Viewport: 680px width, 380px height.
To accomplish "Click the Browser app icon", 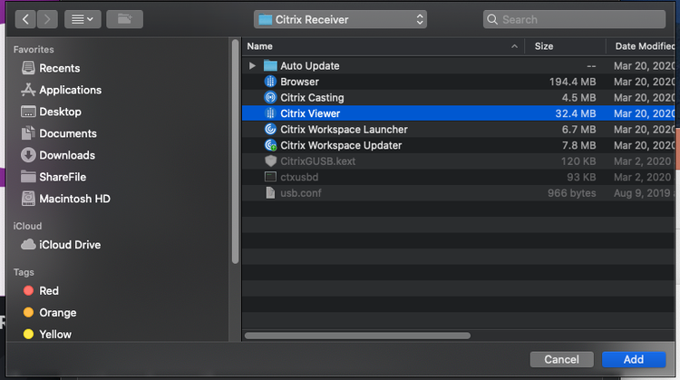I will 270,82.
